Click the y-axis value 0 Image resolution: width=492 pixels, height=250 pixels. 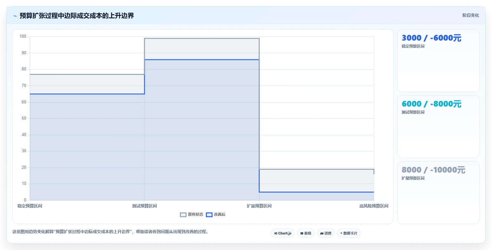pos(25,200)
